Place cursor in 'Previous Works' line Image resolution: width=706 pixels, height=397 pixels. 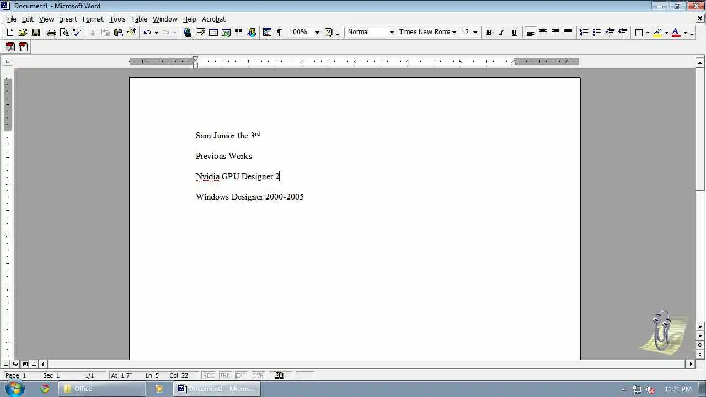[223, 156]
